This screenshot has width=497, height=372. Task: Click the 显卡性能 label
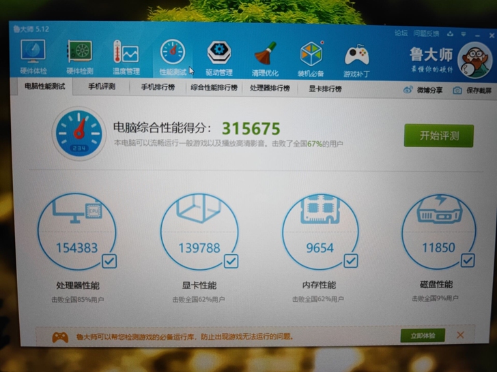pos(199,285)
